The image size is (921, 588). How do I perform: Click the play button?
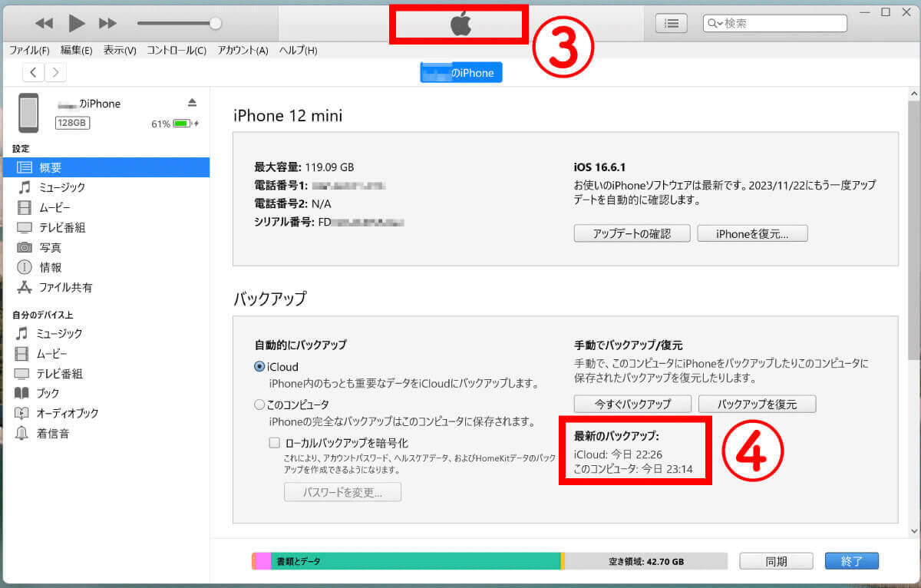coord(77,24)
